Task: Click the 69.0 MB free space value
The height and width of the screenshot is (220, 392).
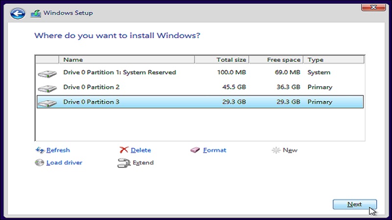Action: 288,72
